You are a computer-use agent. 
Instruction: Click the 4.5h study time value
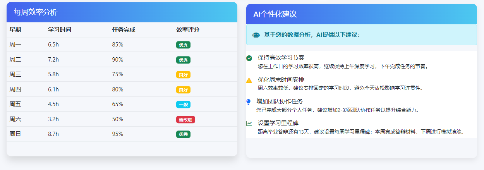coord(53,105)
